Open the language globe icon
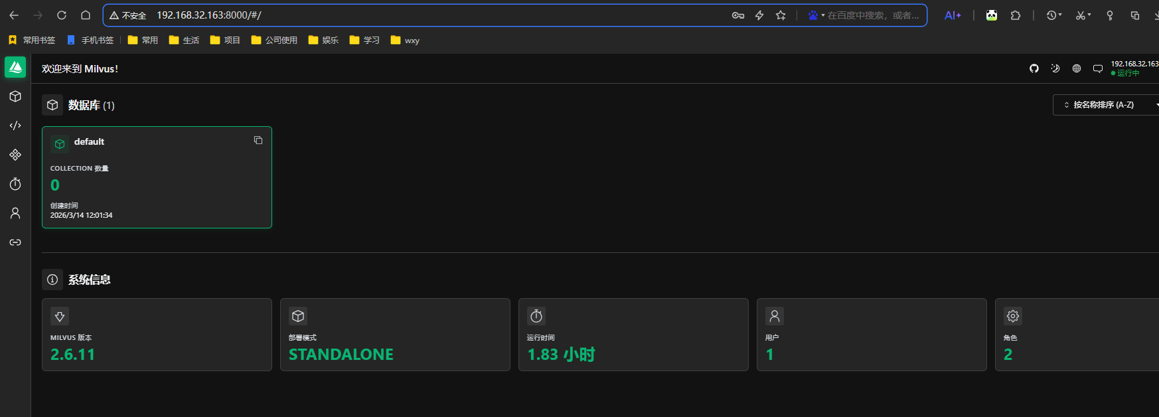Screen dimensions: 1159x417 click(1077, 68)
